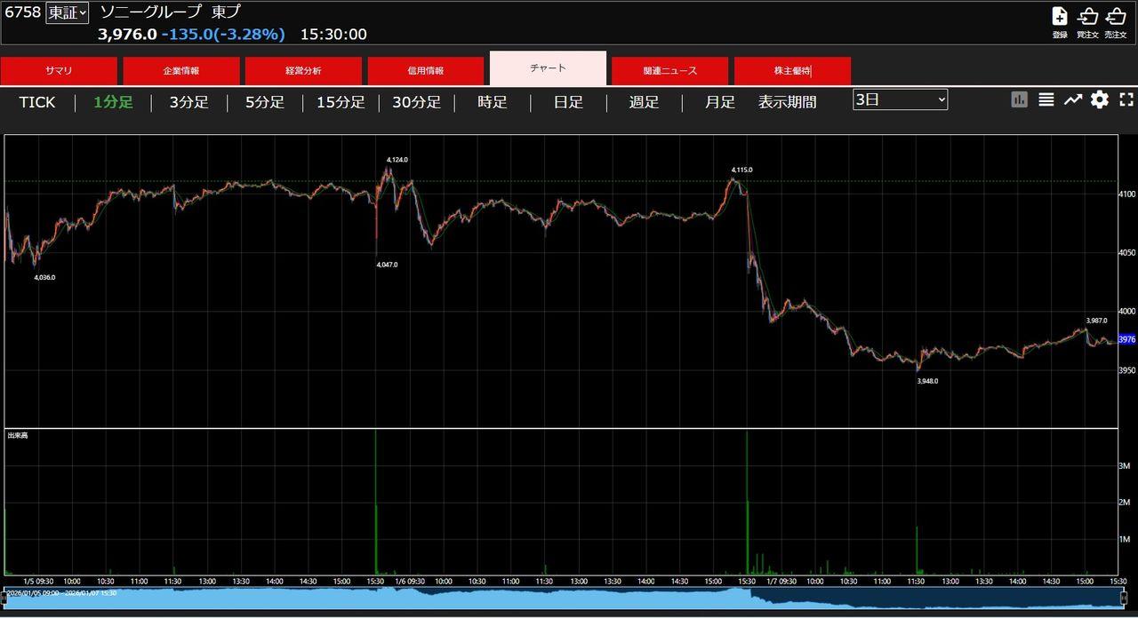Open chart settings gear icon
The image size is (1138, 618).
(1100, 100)
